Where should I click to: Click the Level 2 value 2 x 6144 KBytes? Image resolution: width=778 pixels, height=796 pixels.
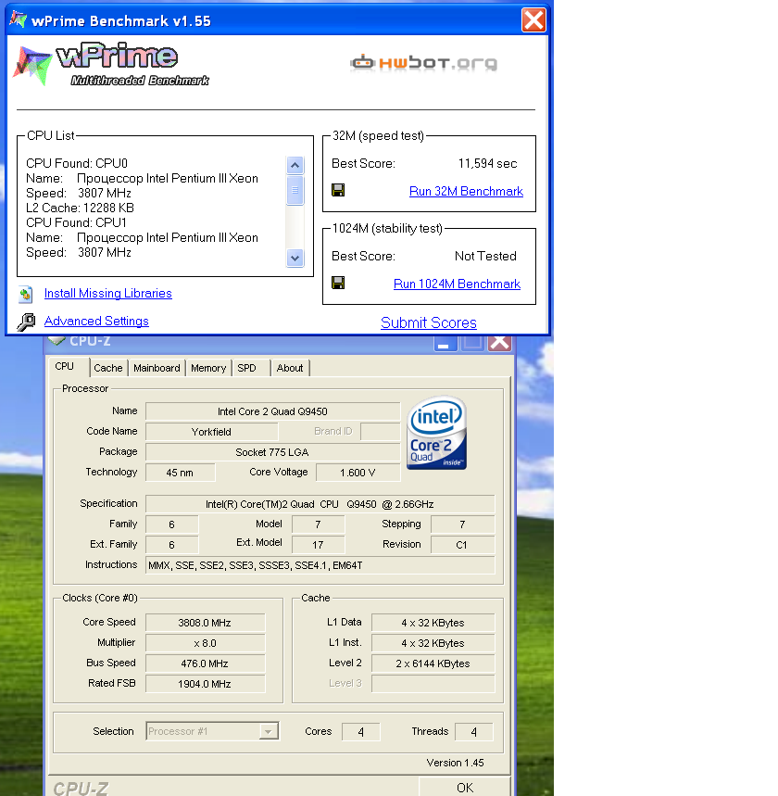[433, 663]
